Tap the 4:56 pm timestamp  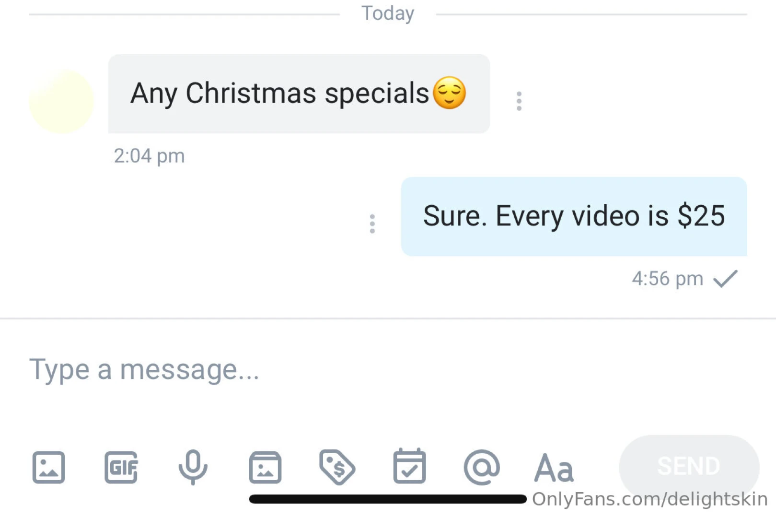tap(667, 278)
